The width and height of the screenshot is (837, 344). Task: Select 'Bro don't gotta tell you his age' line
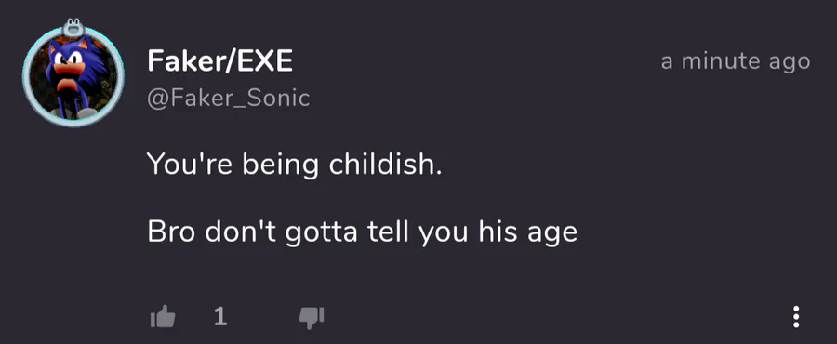(363, 232)
